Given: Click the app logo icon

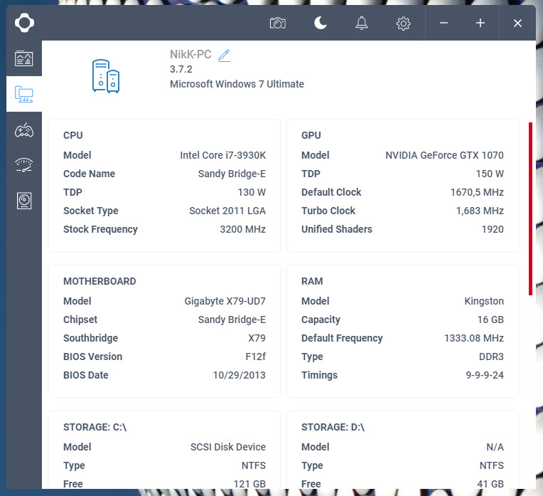Looking at the screenshot, I should coord(24,23).
